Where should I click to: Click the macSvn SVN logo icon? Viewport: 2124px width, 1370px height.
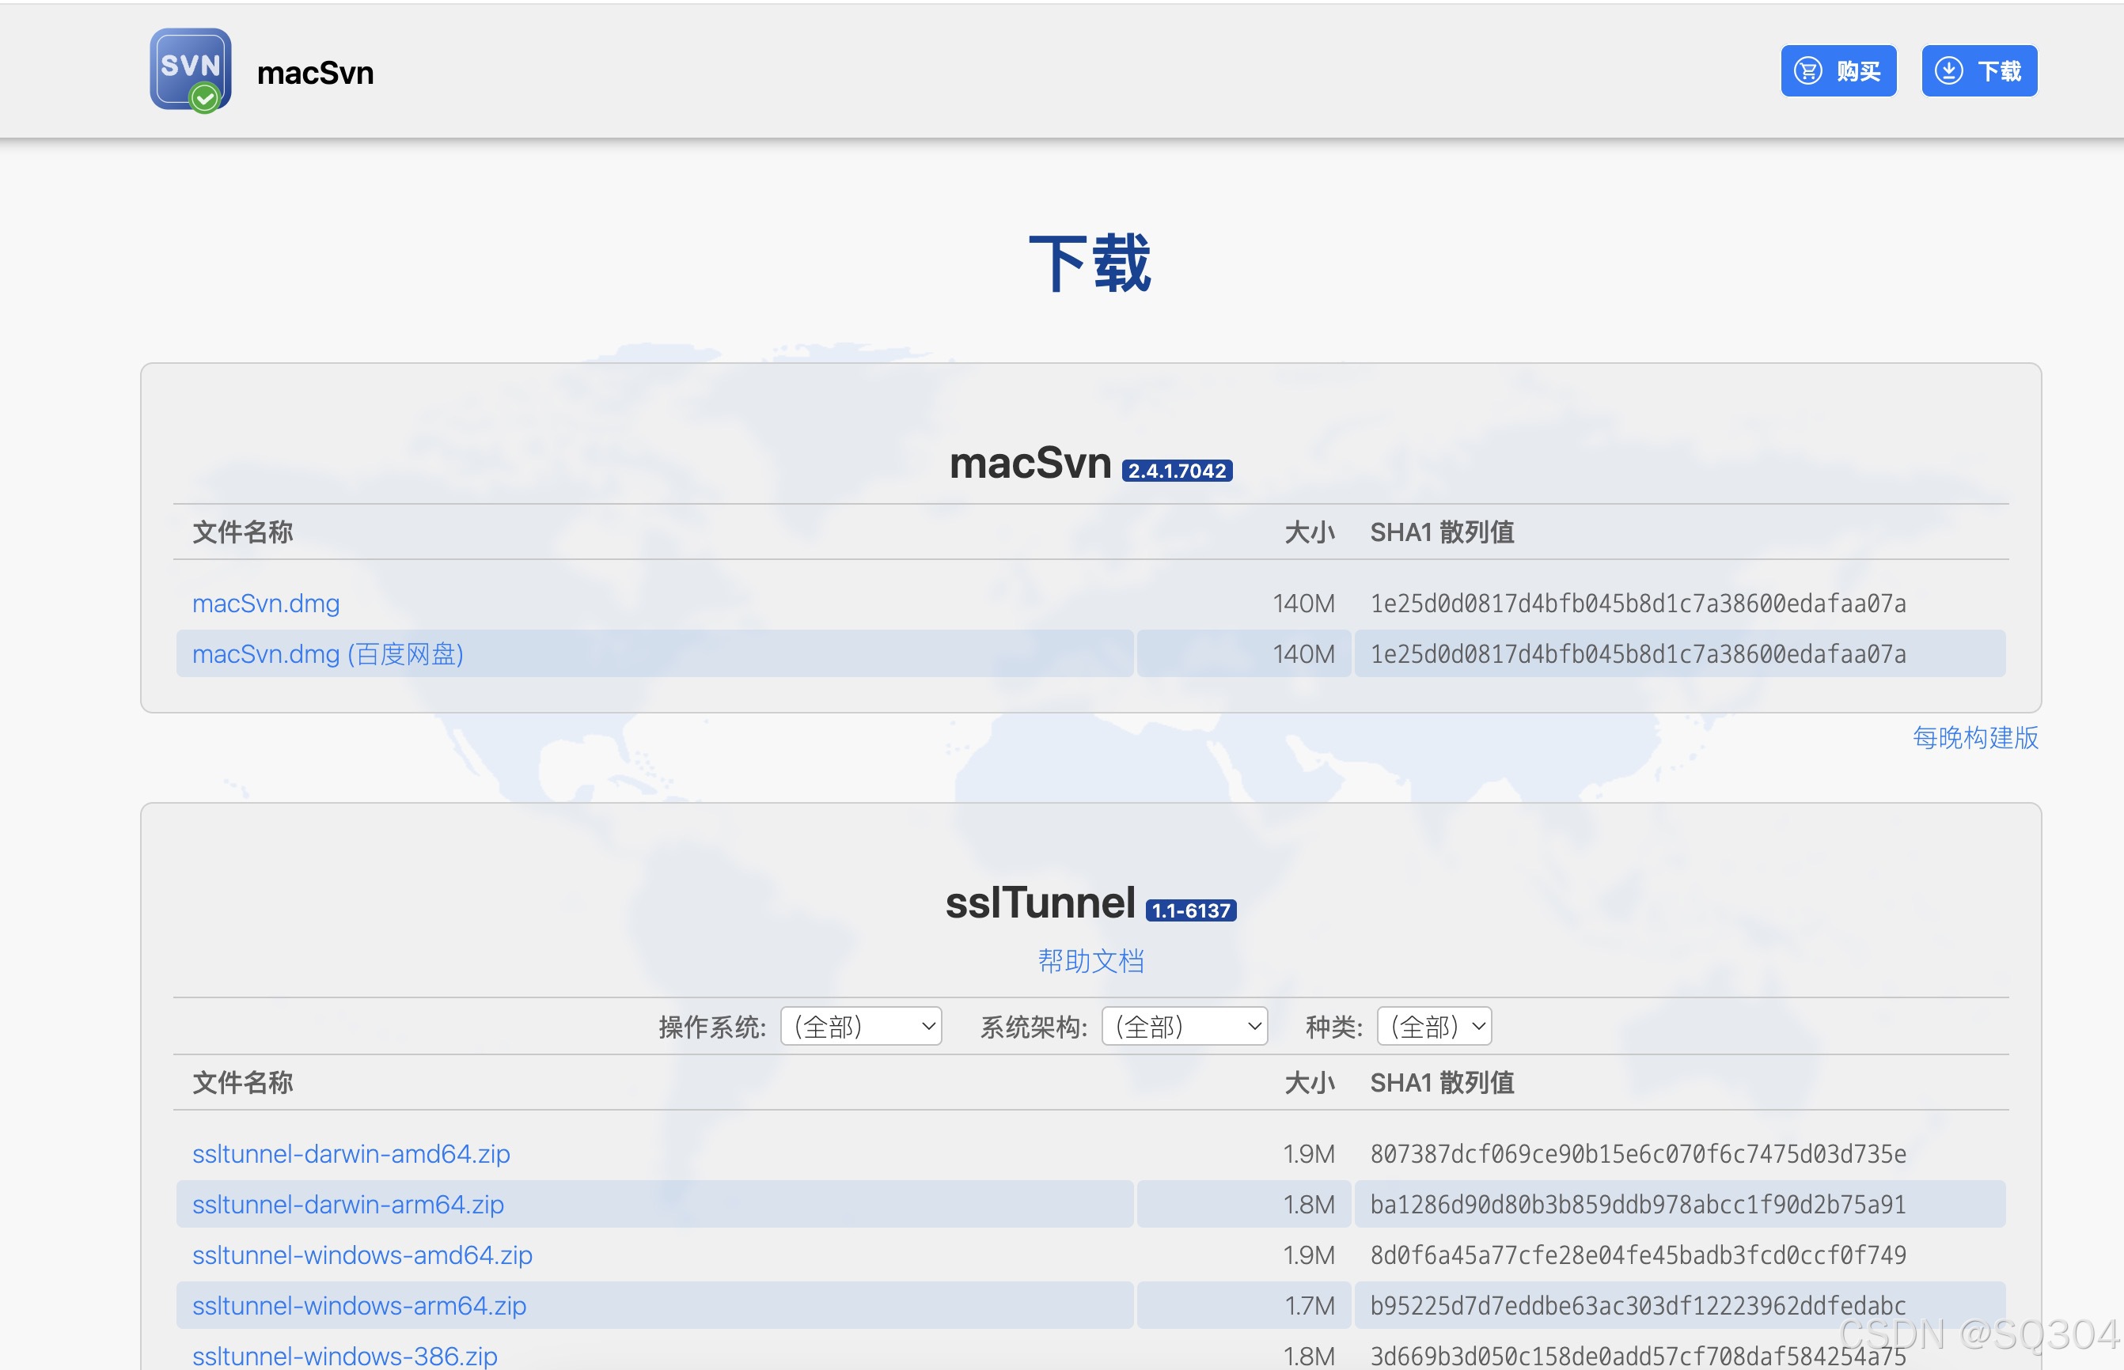coord(191,70)
